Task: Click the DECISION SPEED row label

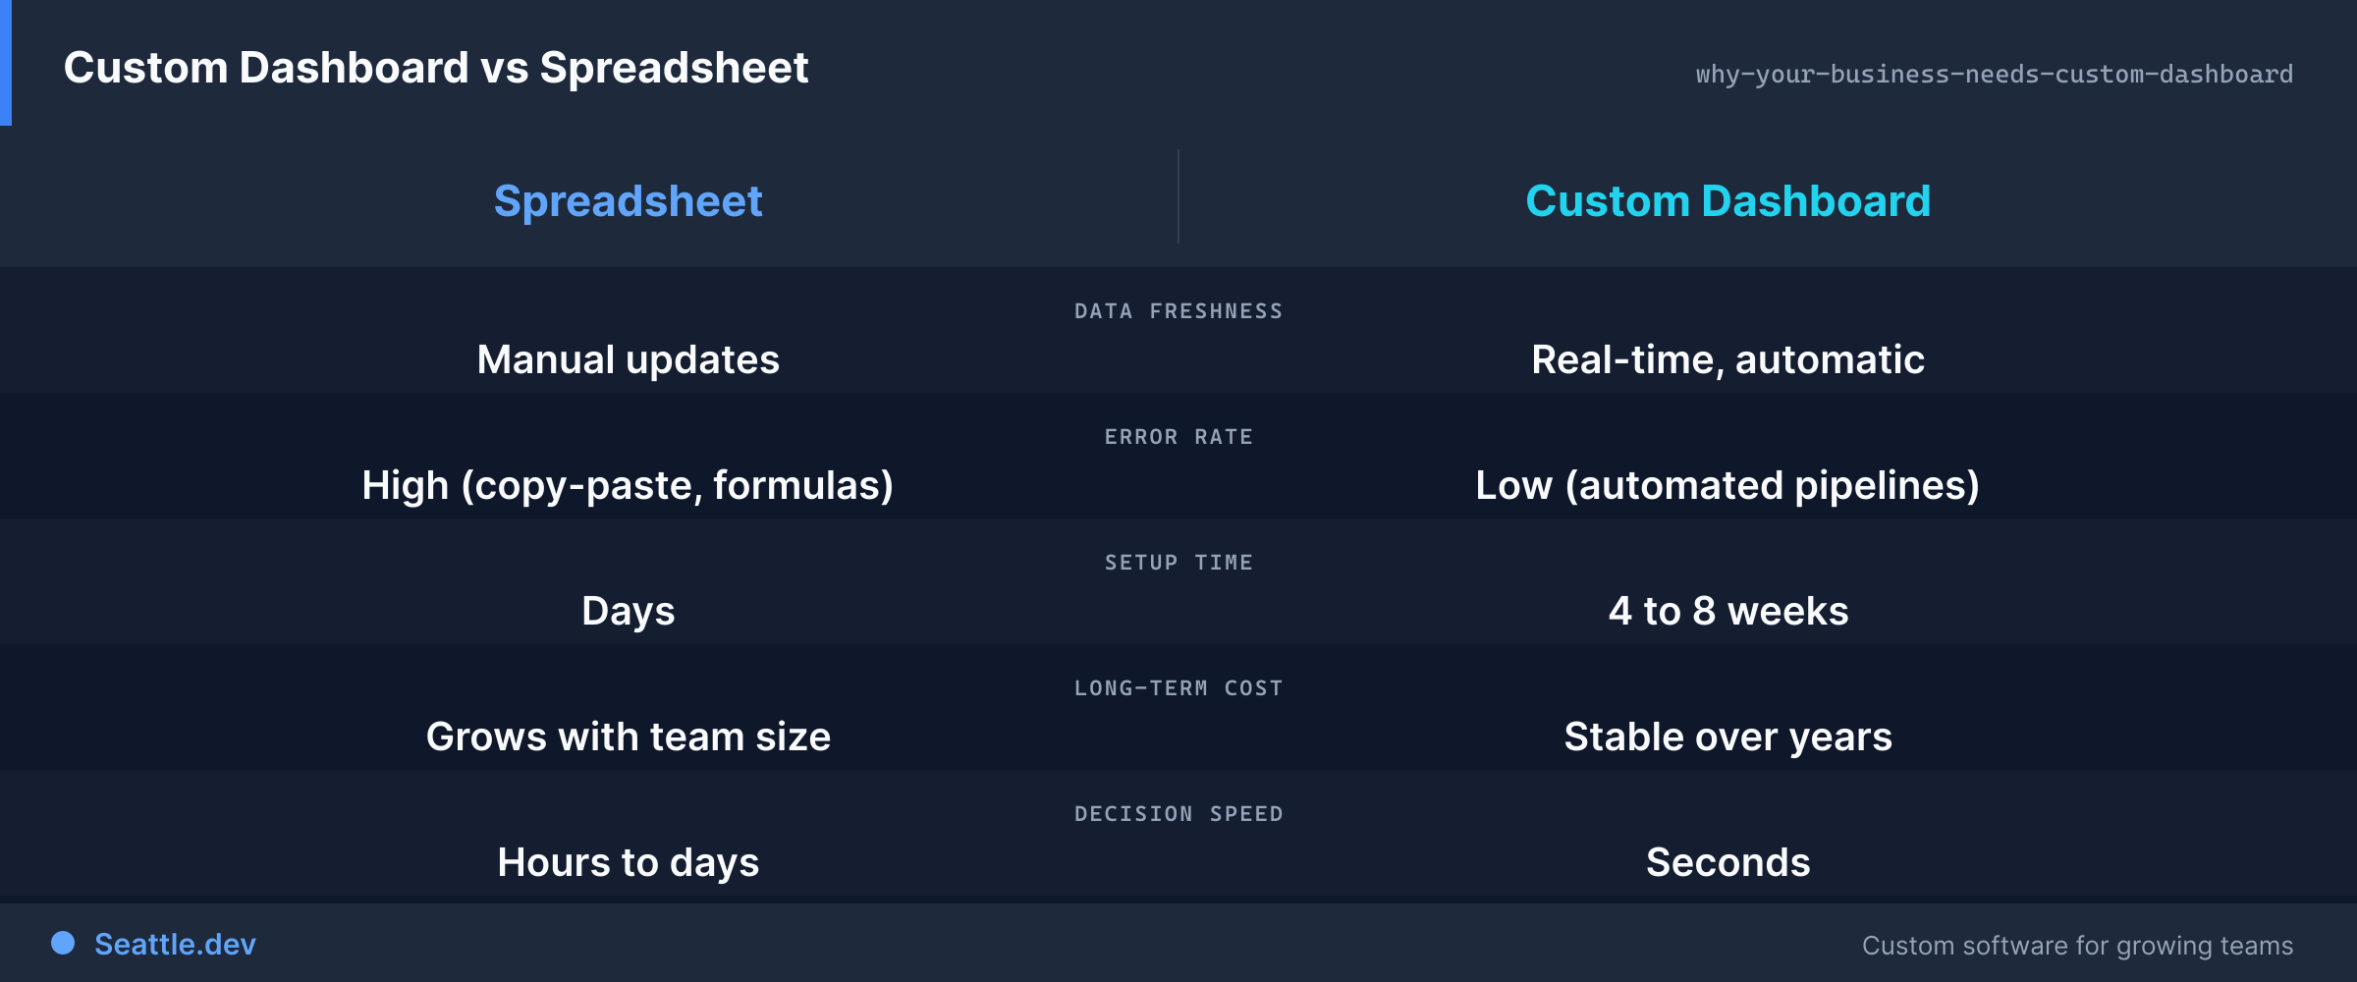Action: [x=1178, y=814]
